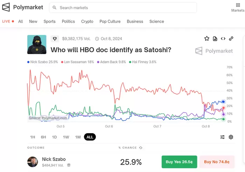Click Nick Szabo's avatar thumbnail
Viewport: 245px width, 172px height.
(x=33, y=162)
